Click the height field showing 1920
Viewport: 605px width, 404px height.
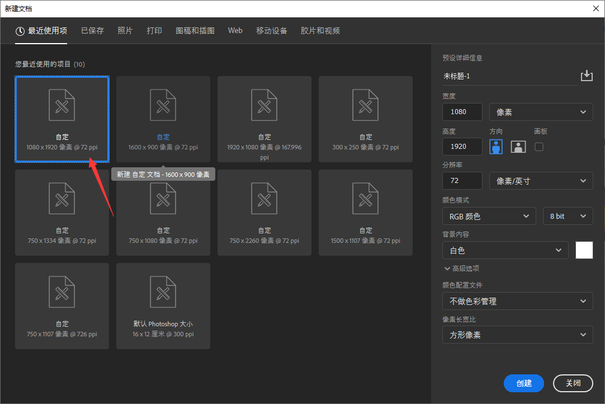click(462, 147)
